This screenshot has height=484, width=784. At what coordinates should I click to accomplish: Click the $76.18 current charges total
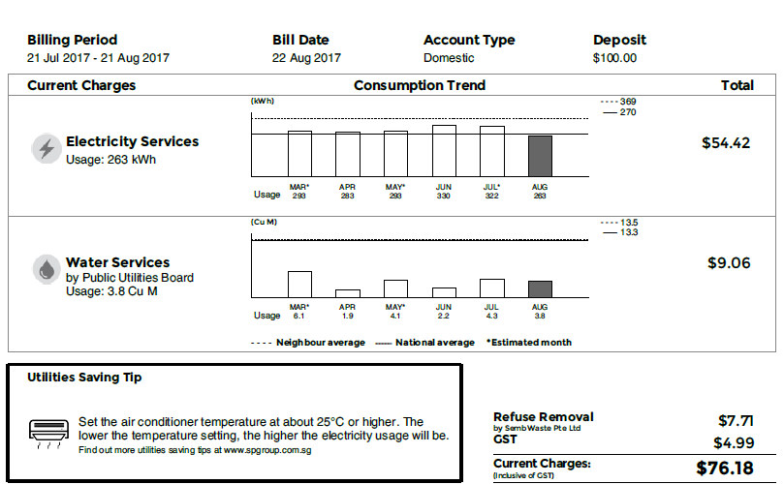click(x=725, y=469)
